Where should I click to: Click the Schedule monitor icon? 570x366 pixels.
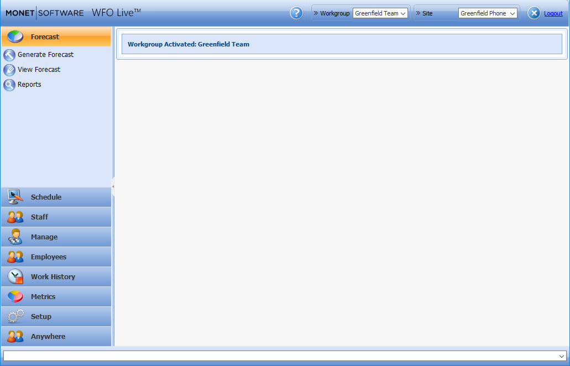point(15,197)
